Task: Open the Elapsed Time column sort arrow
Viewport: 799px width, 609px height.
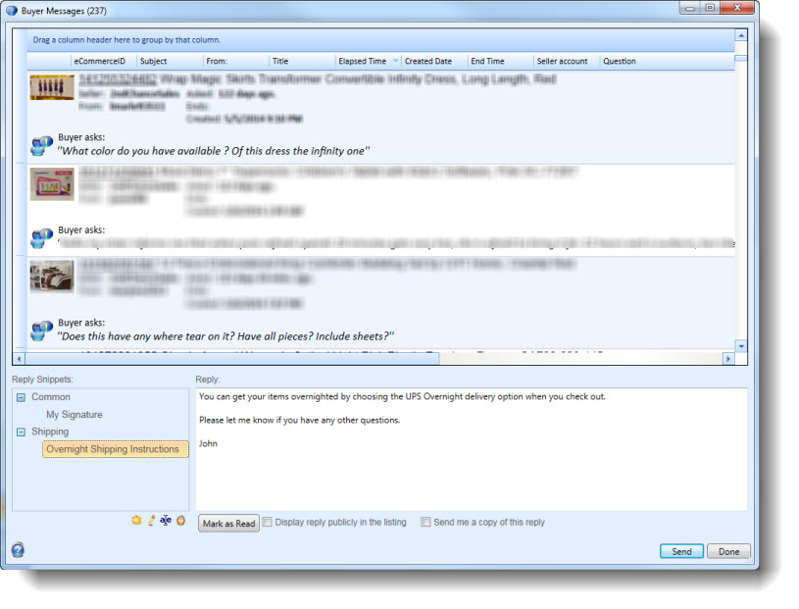Action: coord(395,62)
